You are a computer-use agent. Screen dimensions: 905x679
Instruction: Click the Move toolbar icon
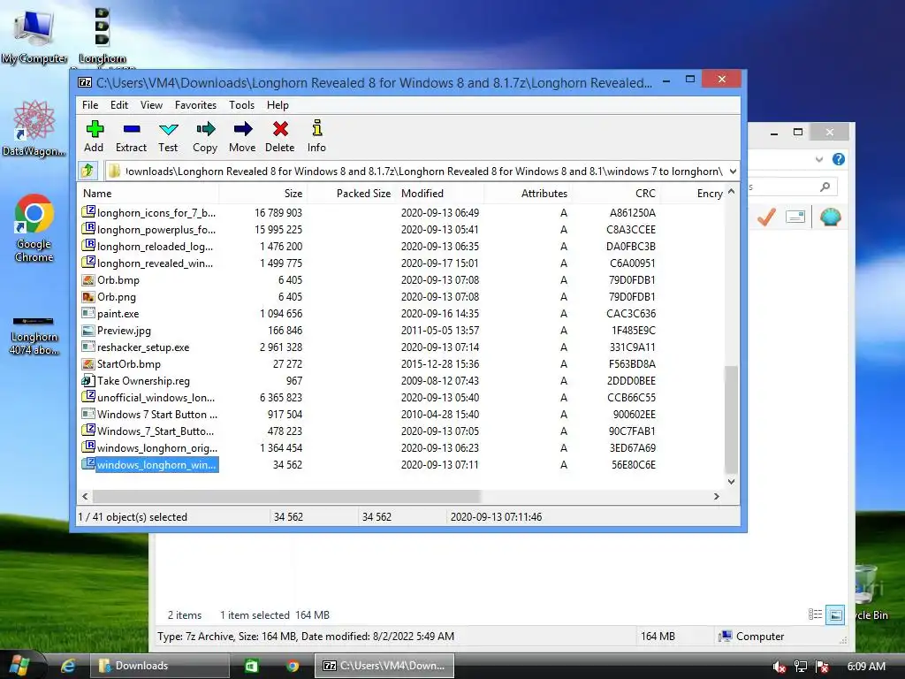(x=242, y=129)
